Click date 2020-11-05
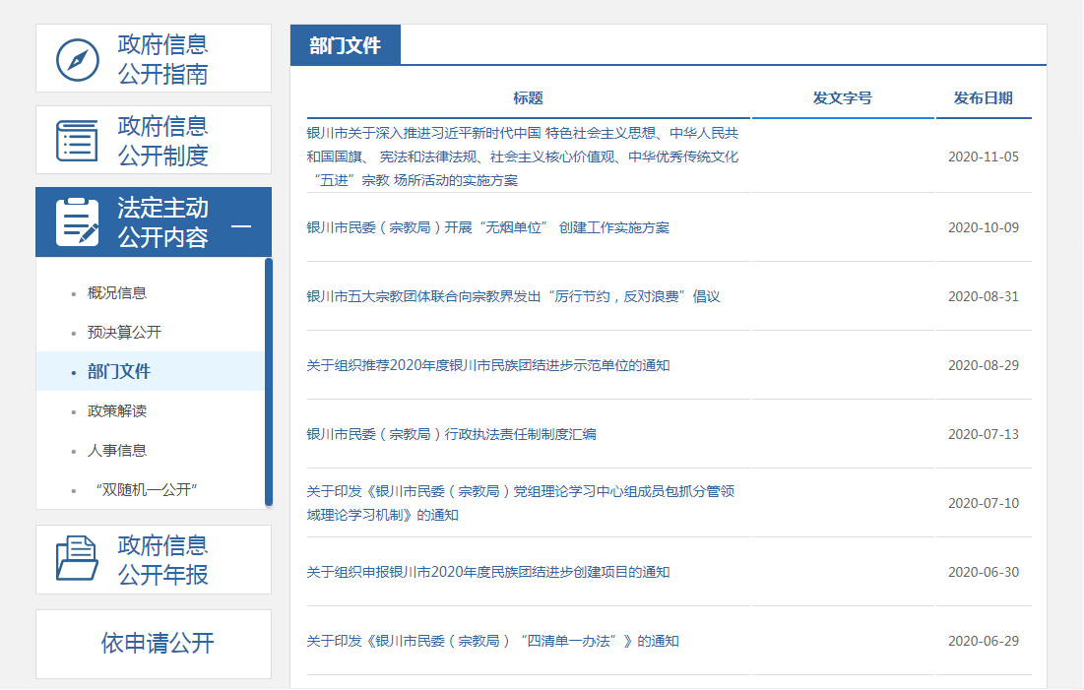 point(983,157)
